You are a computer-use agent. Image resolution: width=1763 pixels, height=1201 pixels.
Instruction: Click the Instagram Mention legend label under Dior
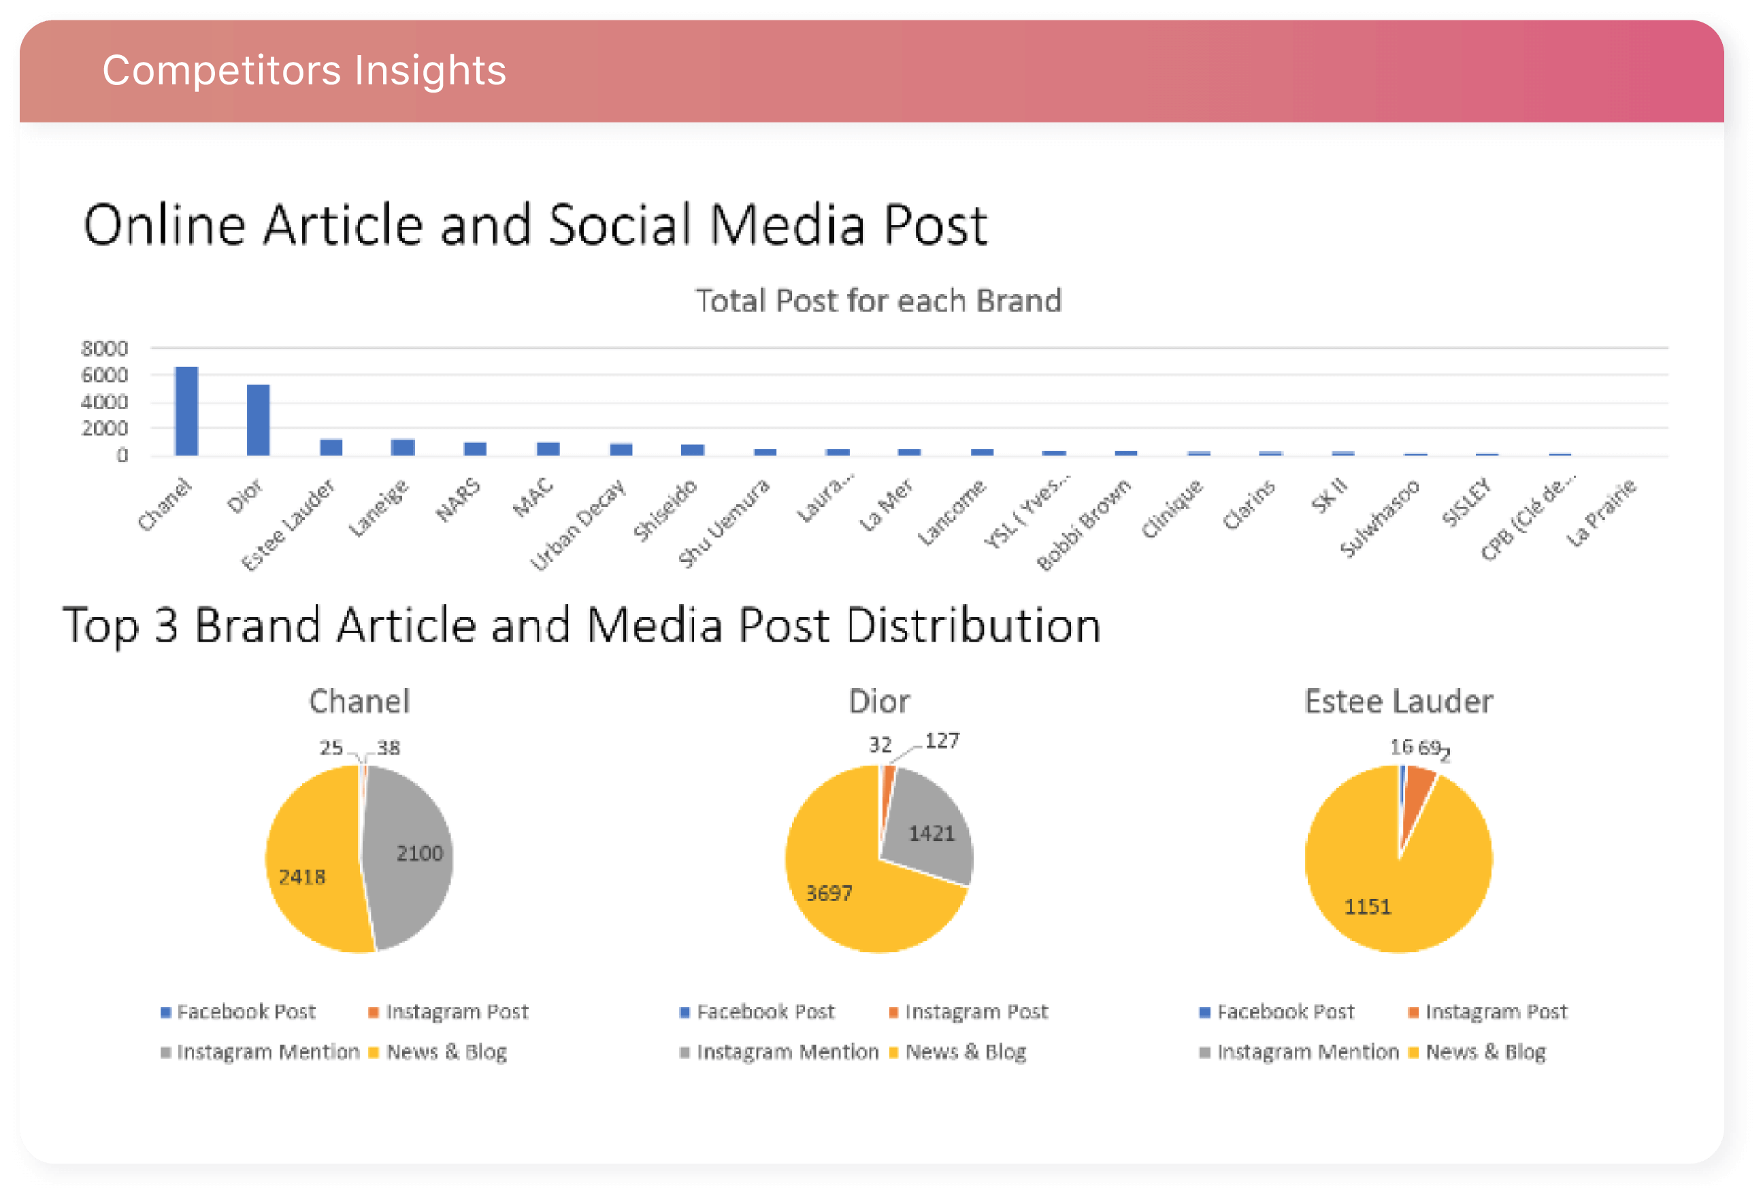(x=787, y=1052)
